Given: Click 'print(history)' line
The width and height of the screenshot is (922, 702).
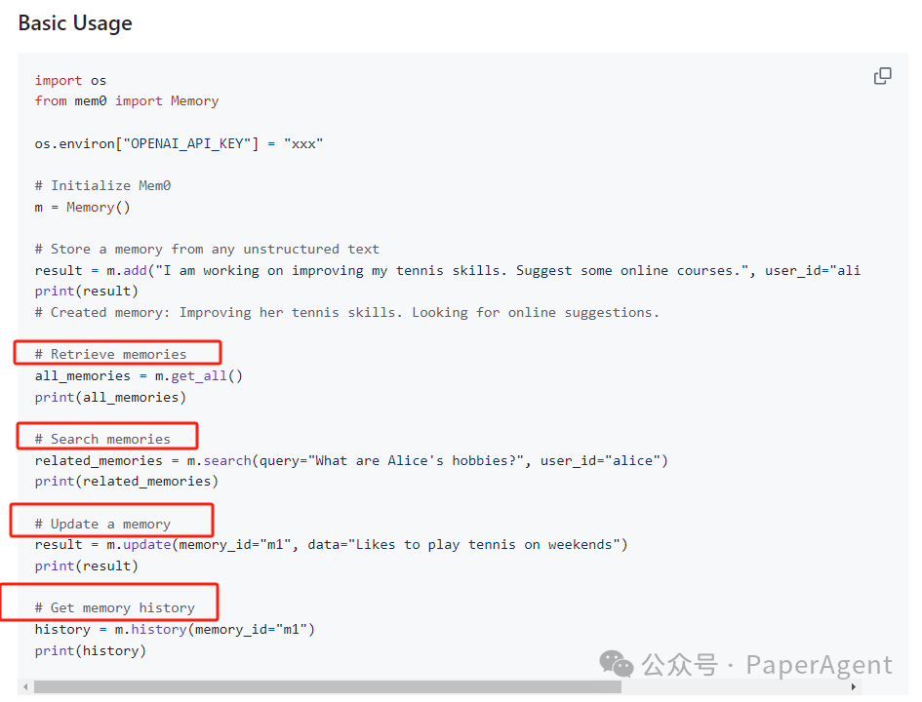Looking at the screenshot, I should point(91,651).
